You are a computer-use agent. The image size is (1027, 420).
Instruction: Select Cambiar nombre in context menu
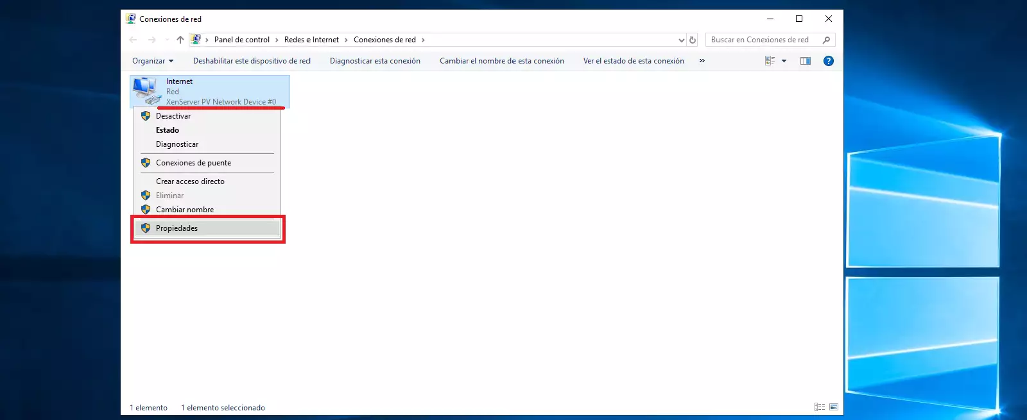[x=185, y=210]
